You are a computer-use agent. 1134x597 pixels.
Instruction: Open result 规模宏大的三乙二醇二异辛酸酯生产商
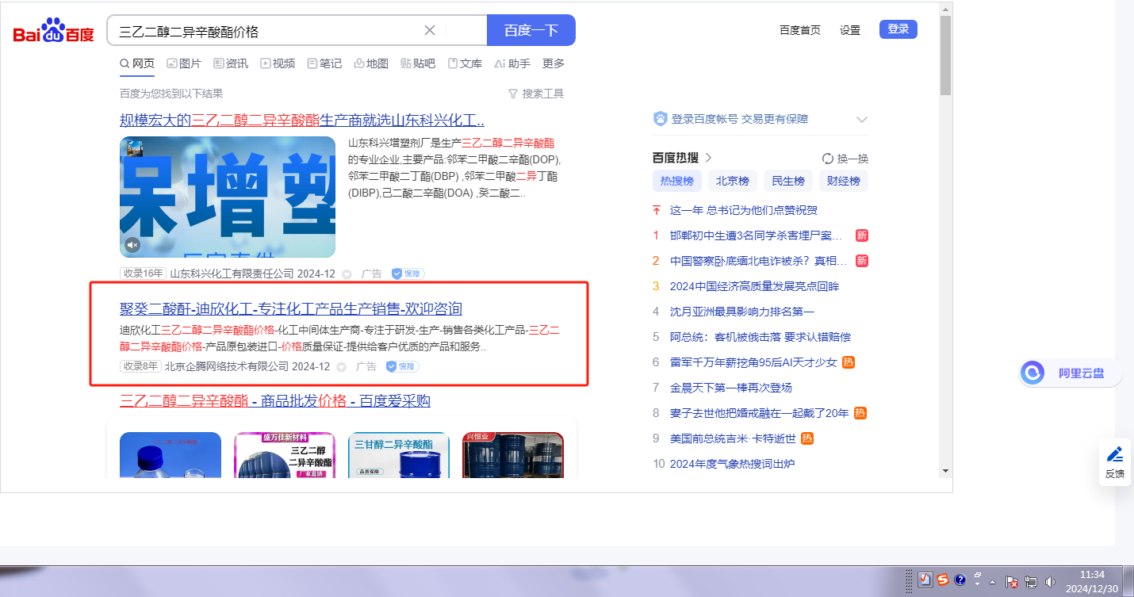pyautogui.click(x=302, y=121)
